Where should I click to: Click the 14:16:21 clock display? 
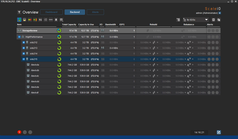point(199,132)
